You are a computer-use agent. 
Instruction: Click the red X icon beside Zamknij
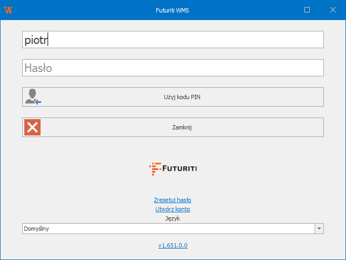[x=32, y=127]
